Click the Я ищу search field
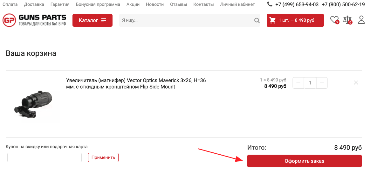The width and height of the screenshot is (370, 181). coord(186,20)
